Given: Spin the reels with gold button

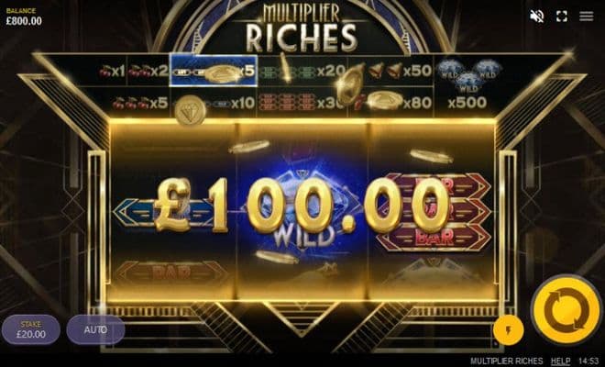Looking at the screenshot, I should (x=566, y=310).
